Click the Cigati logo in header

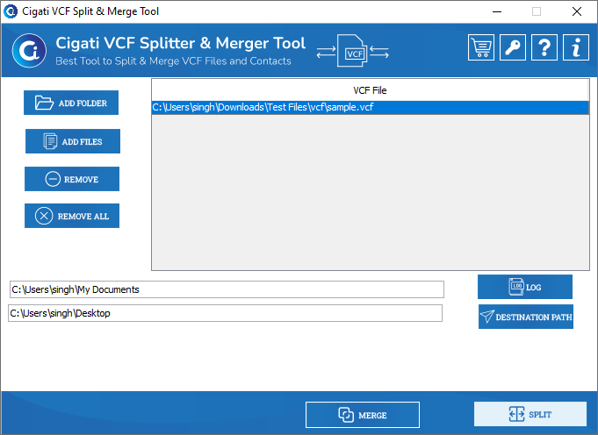[x=29, y=50]
